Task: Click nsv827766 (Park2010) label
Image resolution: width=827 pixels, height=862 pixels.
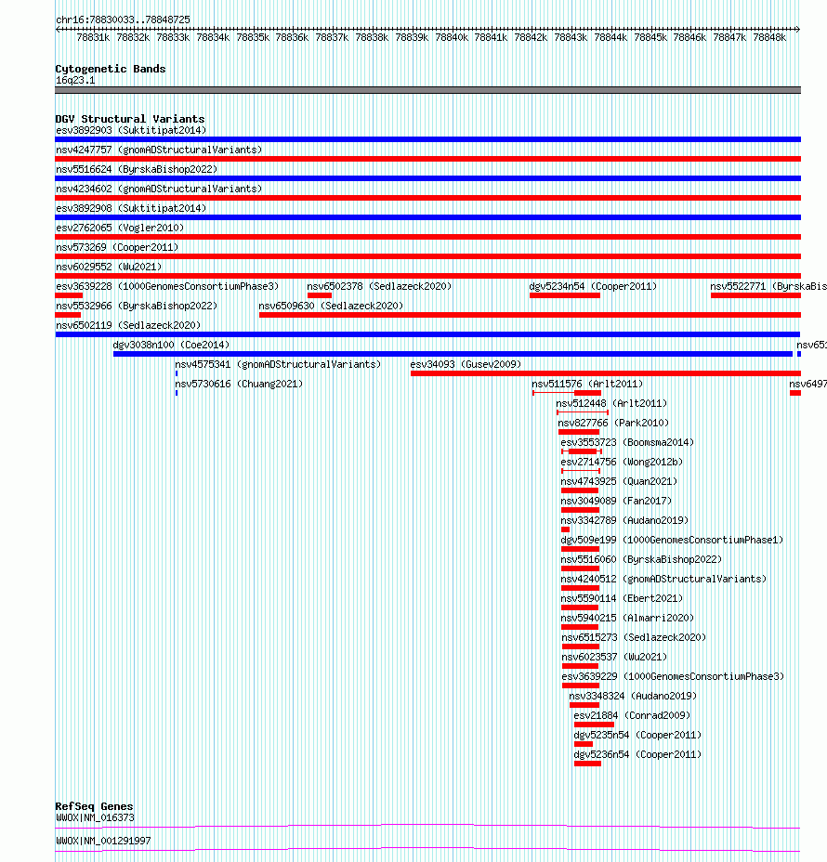Action: coord(613,423)
